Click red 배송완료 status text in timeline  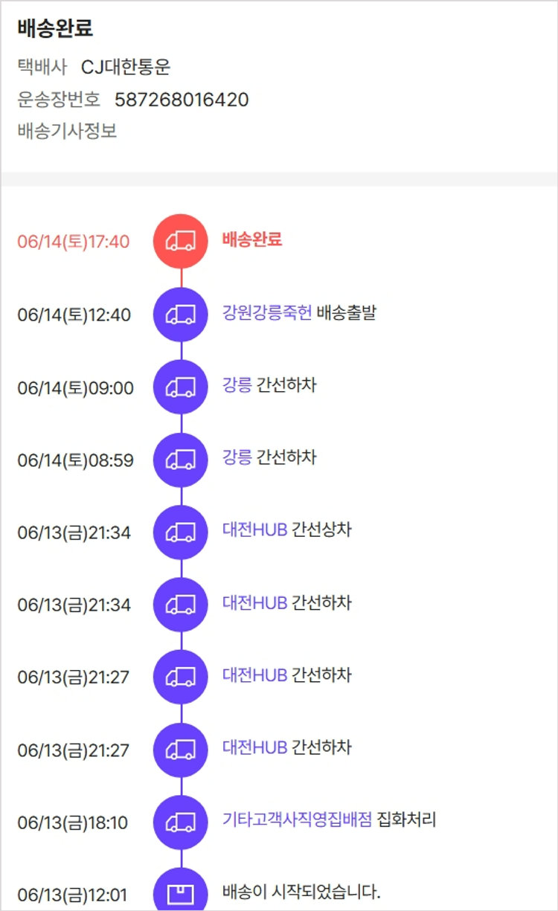pyautogui.click(x=252, y=239)
